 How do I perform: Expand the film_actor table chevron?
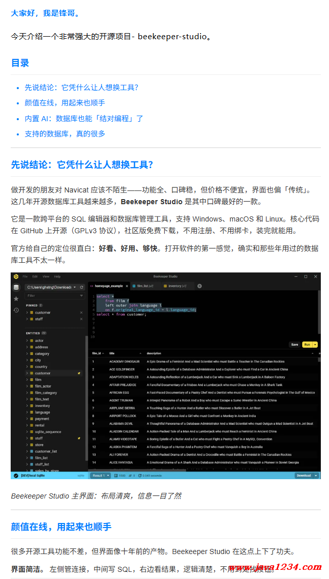pos(27,386)
